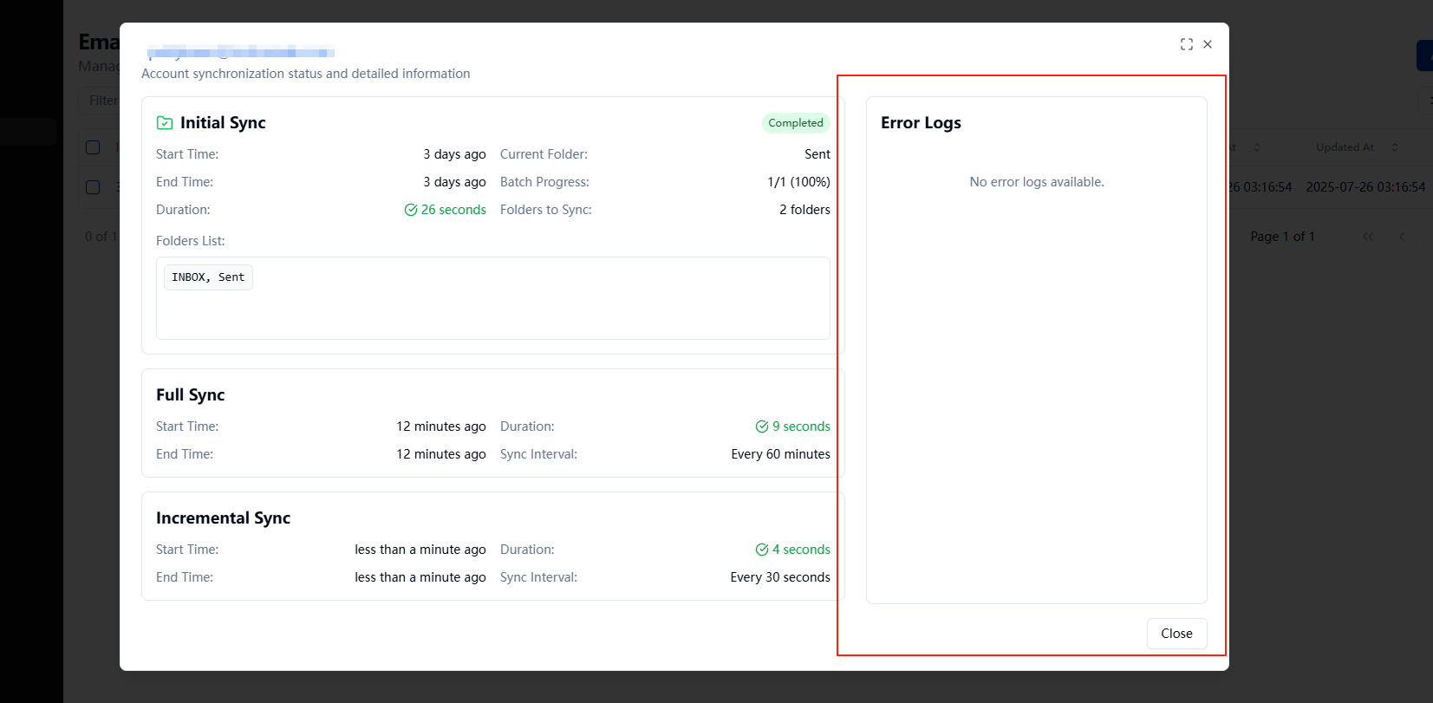The width and height of the screenshot is (1433, 703).
Task: Close the dialog with the X icon
Action: click(1208, 44)
